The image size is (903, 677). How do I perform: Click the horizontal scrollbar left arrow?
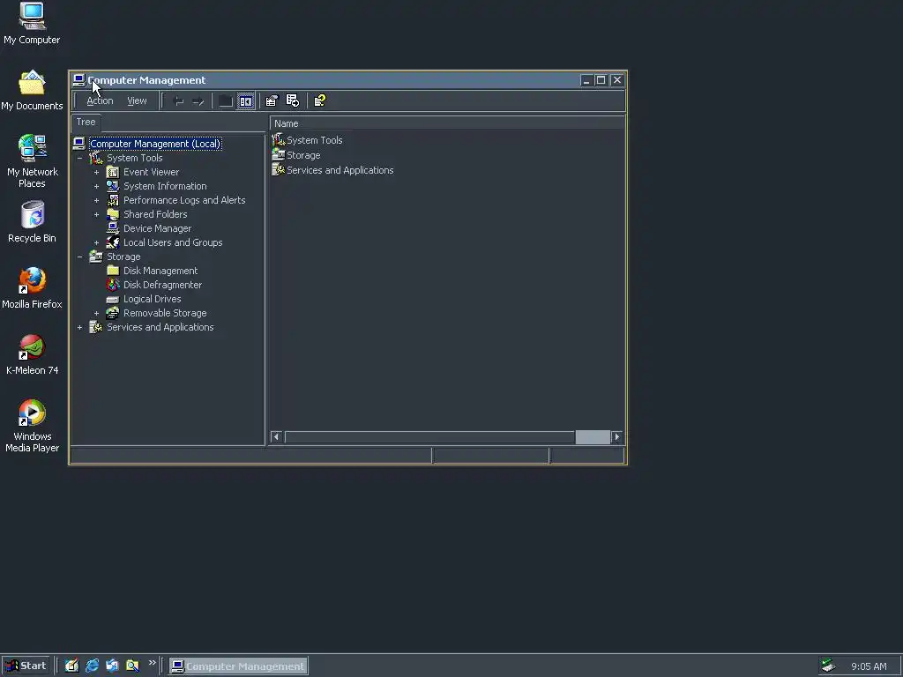tap(276, 437)
